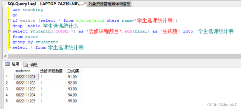Image resolution: width=241 pixels, height=109 pixels.
Task: Collapse the 'select studentno' code block
Action: (x=10, y=32)
